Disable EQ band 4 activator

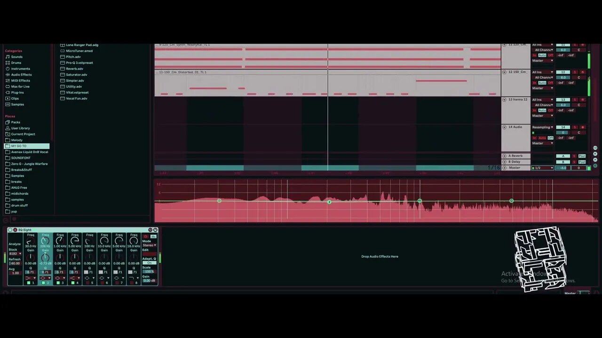[73, 283]
